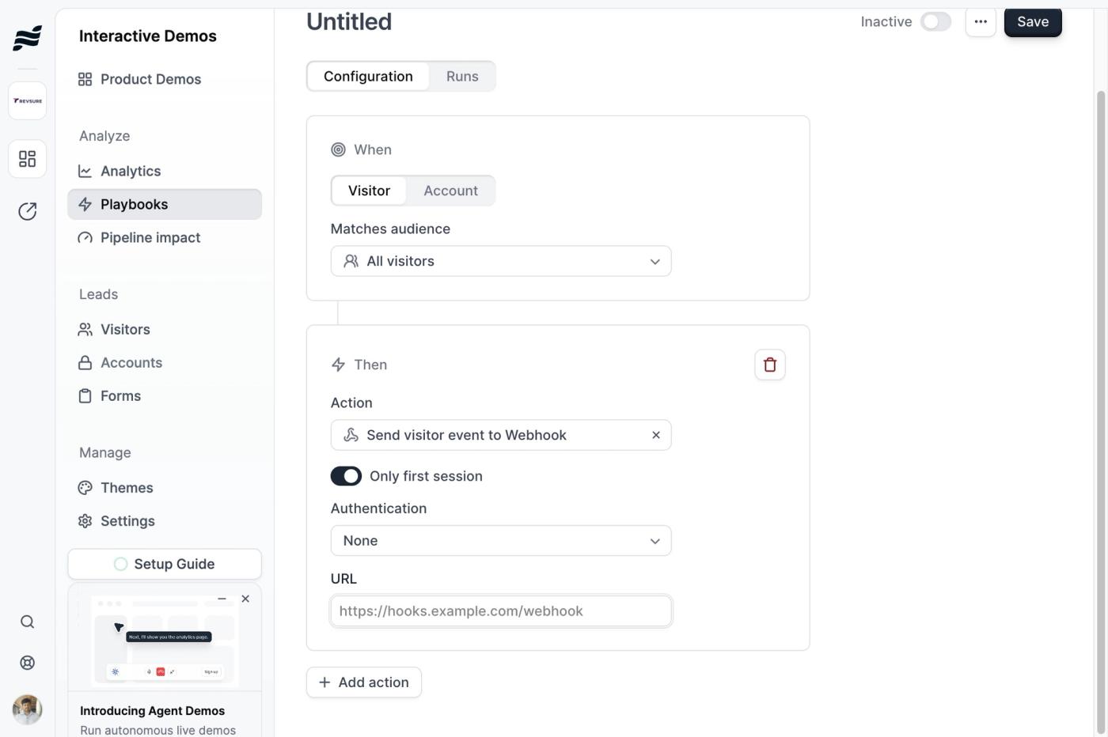Click the plus icon on Add action
The width and height of the screenshot is (1108, 737).
coord(324,682)
